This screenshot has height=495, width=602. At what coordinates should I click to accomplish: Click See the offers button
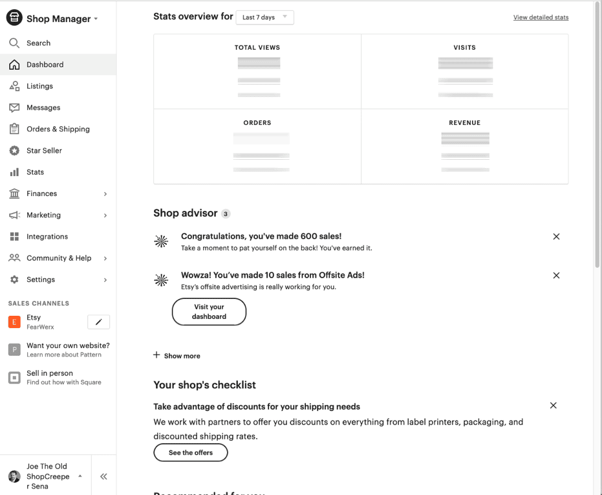pyautogui.click(x=191, y=453)
